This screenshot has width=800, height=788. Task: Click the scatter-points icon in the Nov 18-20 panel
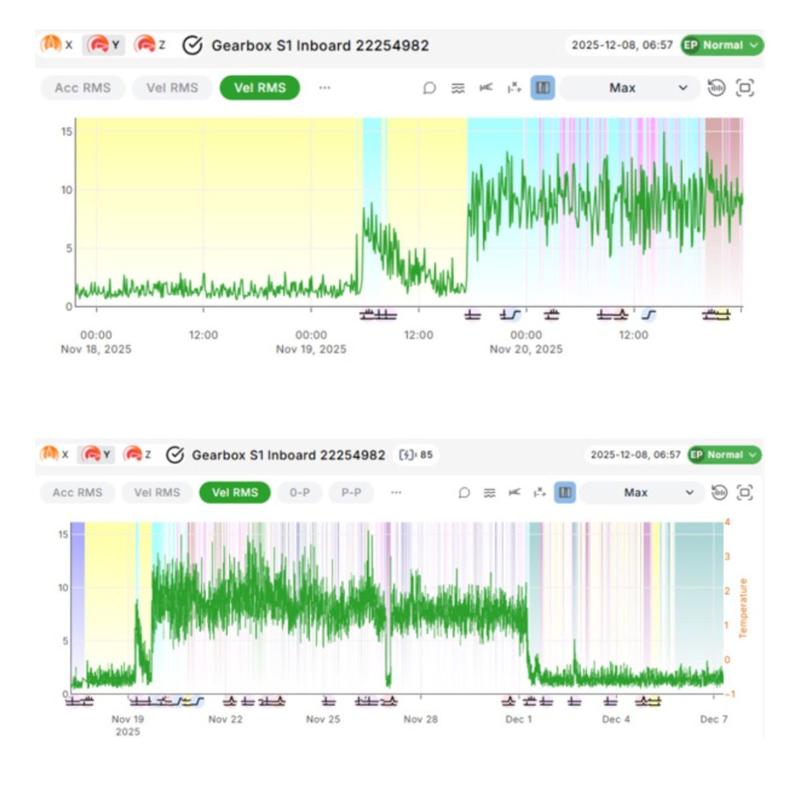(514, 88)
